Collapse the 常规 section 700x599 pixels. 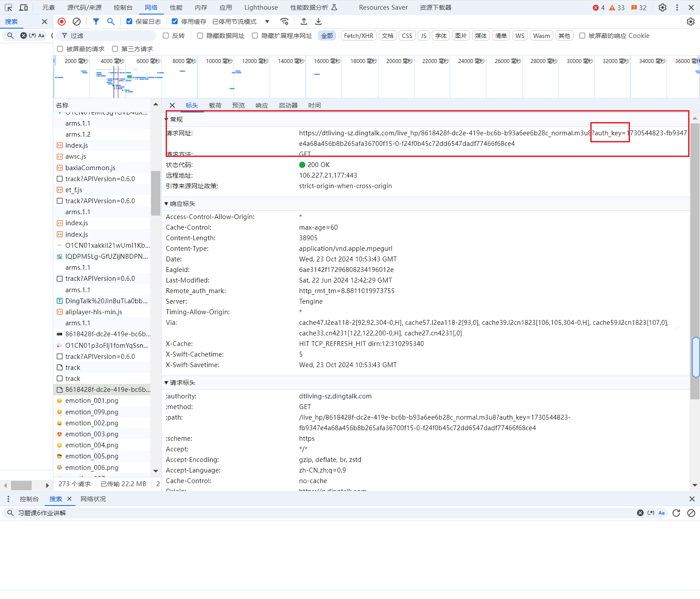coord(167,119)
